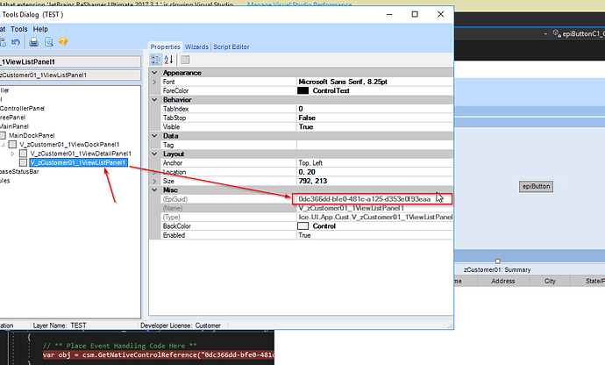Click the print preview magnifier icon
Image resolution: width=605 pixels, height=365 pixels.
[x=48, y=42]
